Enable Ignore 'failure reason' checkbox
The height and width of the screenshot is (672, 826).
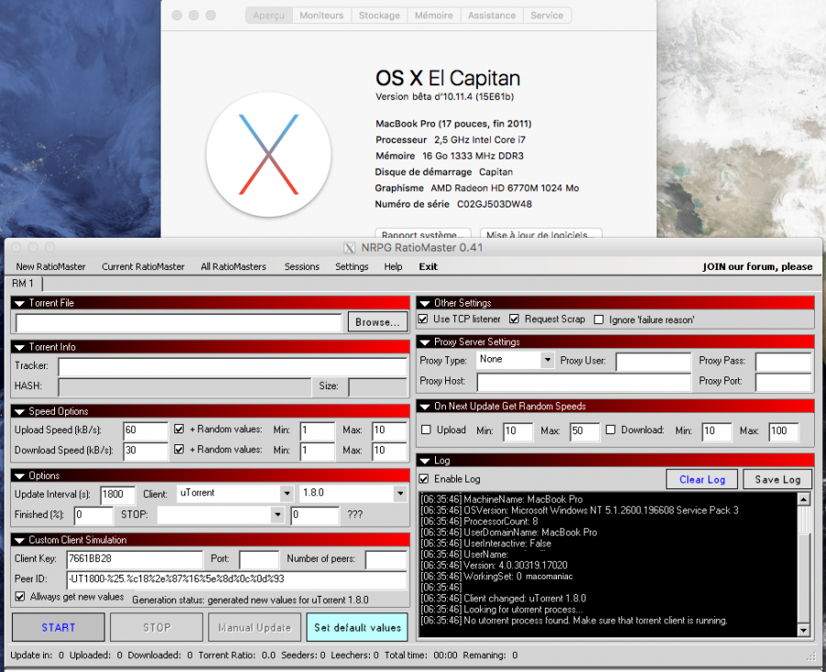(x=598, y=319)
